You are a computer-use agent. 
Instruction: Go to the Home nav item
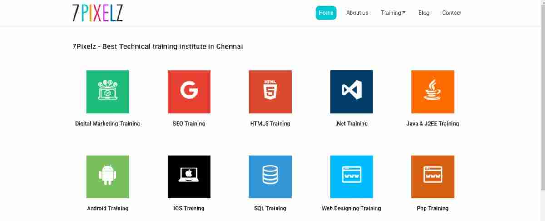326,13
